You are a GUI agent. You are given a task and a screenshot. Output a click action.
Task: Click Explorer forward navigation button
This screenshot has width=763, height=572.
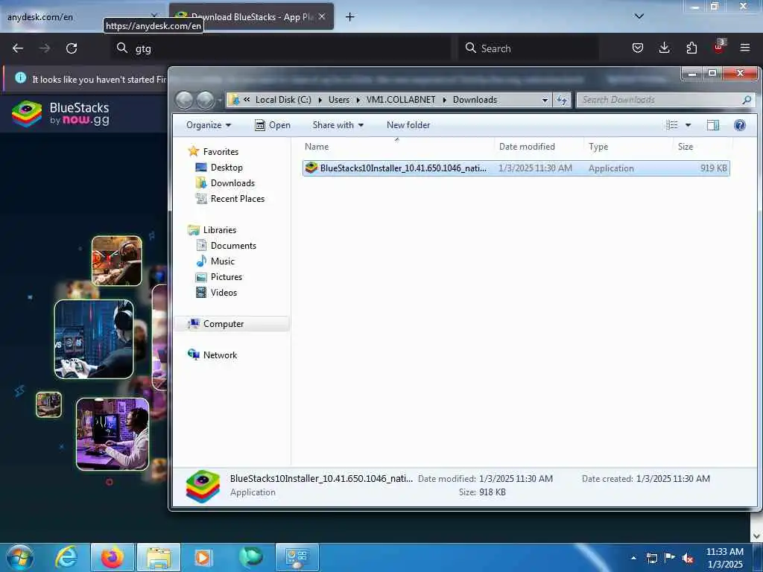pos(206,101)
